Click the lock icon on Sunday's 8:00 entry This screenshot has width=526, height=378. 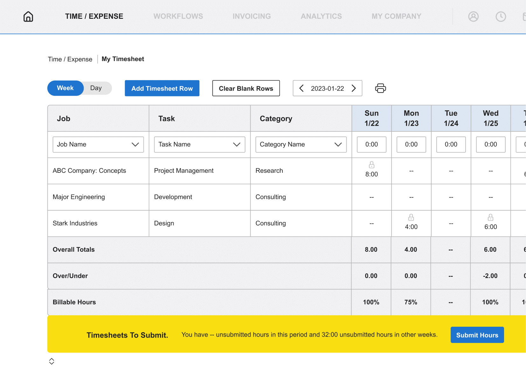click(371, 165)
